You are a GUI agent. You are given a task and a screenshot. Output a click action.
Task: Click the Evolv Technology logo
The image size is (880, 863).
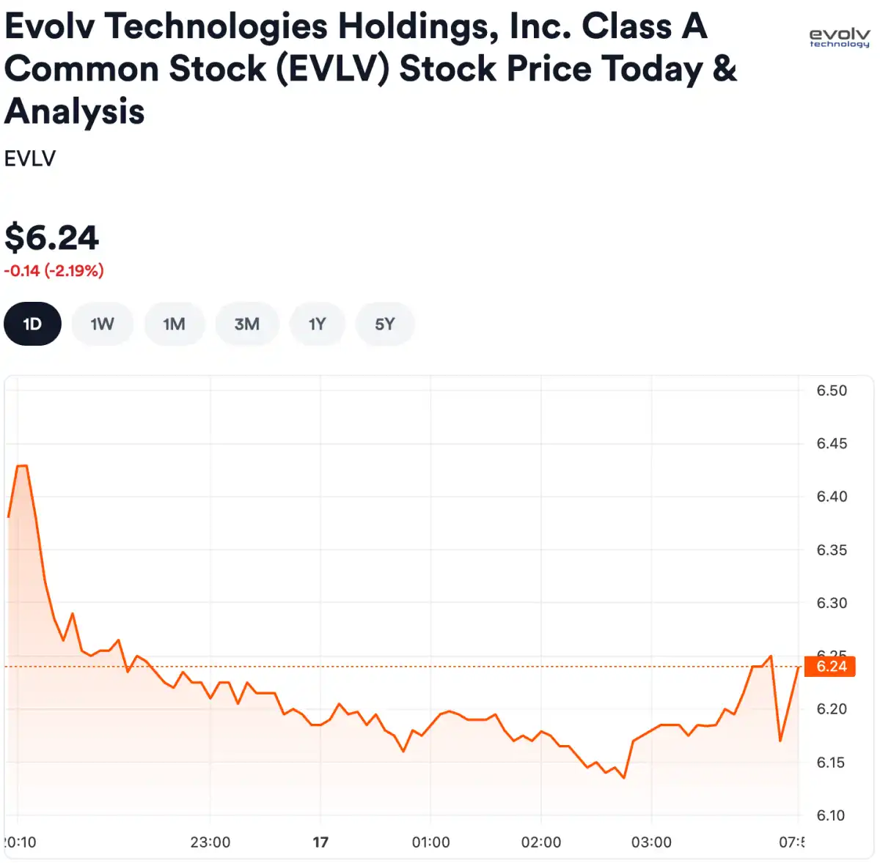pyautogui.click(x=839, y=37)
